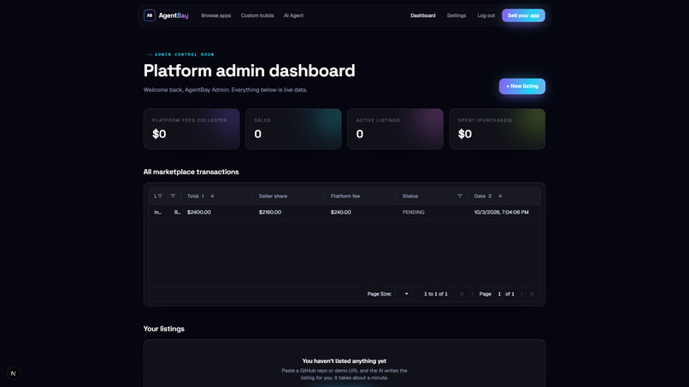Go to the first page of transactions
Viewport: 689px width, 387px height.
462,294
